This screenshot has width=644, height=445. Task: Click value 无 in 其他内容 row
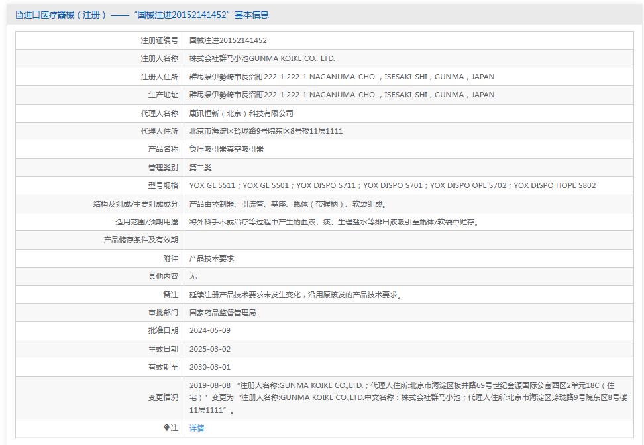tap(193, 276)
